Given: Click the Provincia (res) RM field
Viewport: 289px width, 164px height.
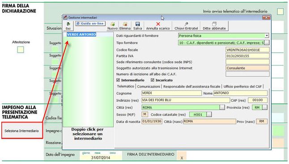Looking at the screenshot, I should tap(257, 107).
